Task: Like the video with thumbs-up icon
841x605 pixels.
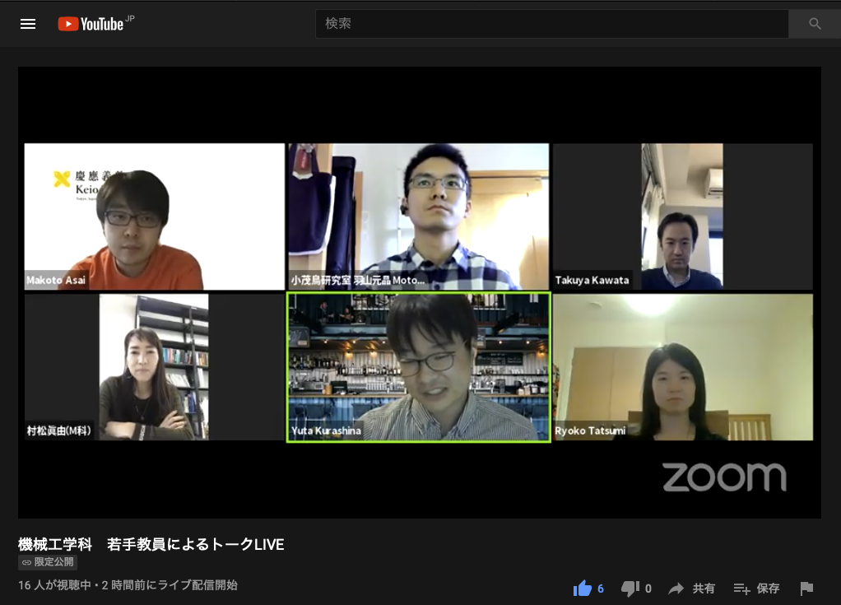Action: pyautogui.click(x=583, y=589)
